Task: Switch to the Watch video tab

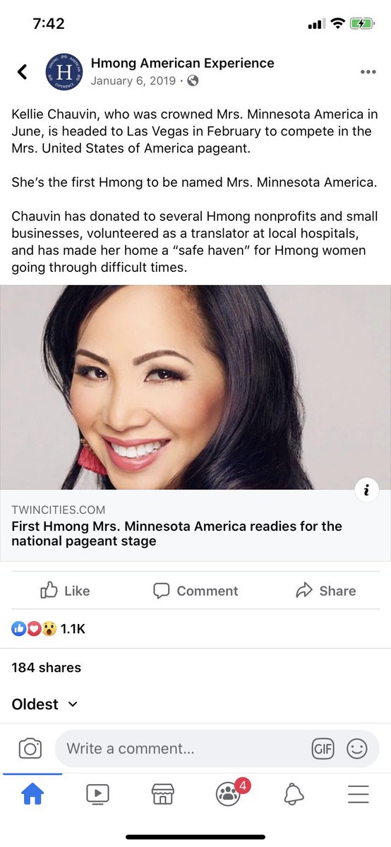Action: (97, 795)
